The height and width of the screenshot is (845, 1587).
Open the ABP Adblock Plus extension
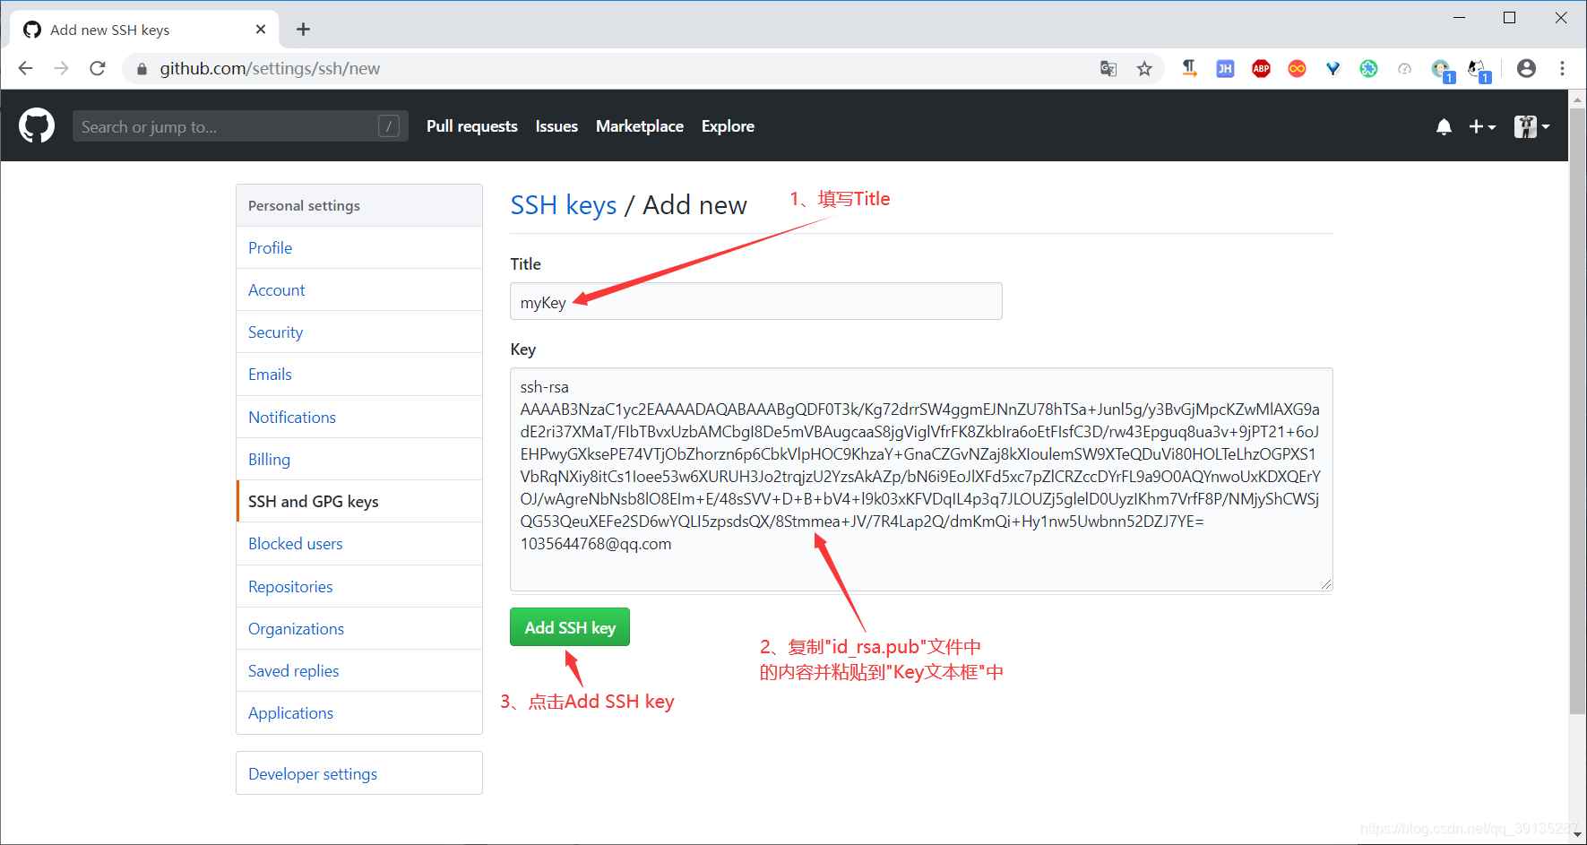1261,69
